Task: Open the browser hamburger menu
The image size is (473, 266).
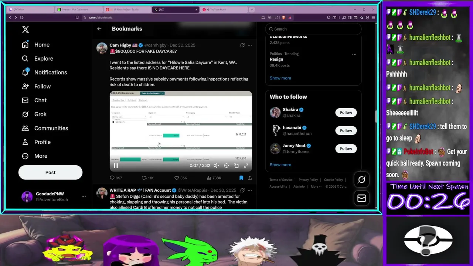Action: coord(374,17)
